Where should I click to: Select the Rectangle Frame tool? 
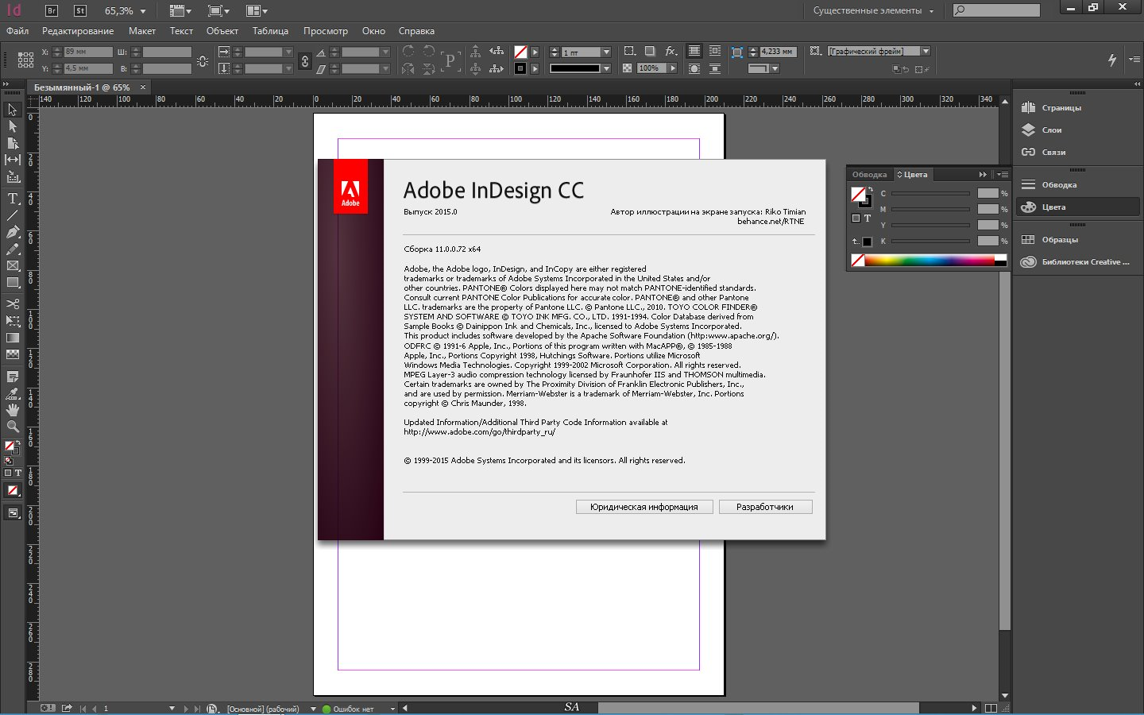click(13, 265)
